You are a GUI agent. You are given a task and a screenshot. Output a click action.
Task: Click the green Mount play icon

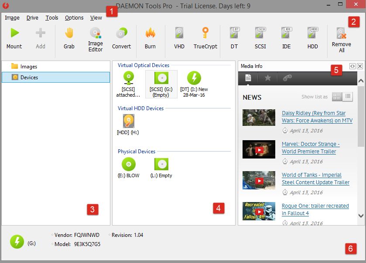click(x=15, y=33)
